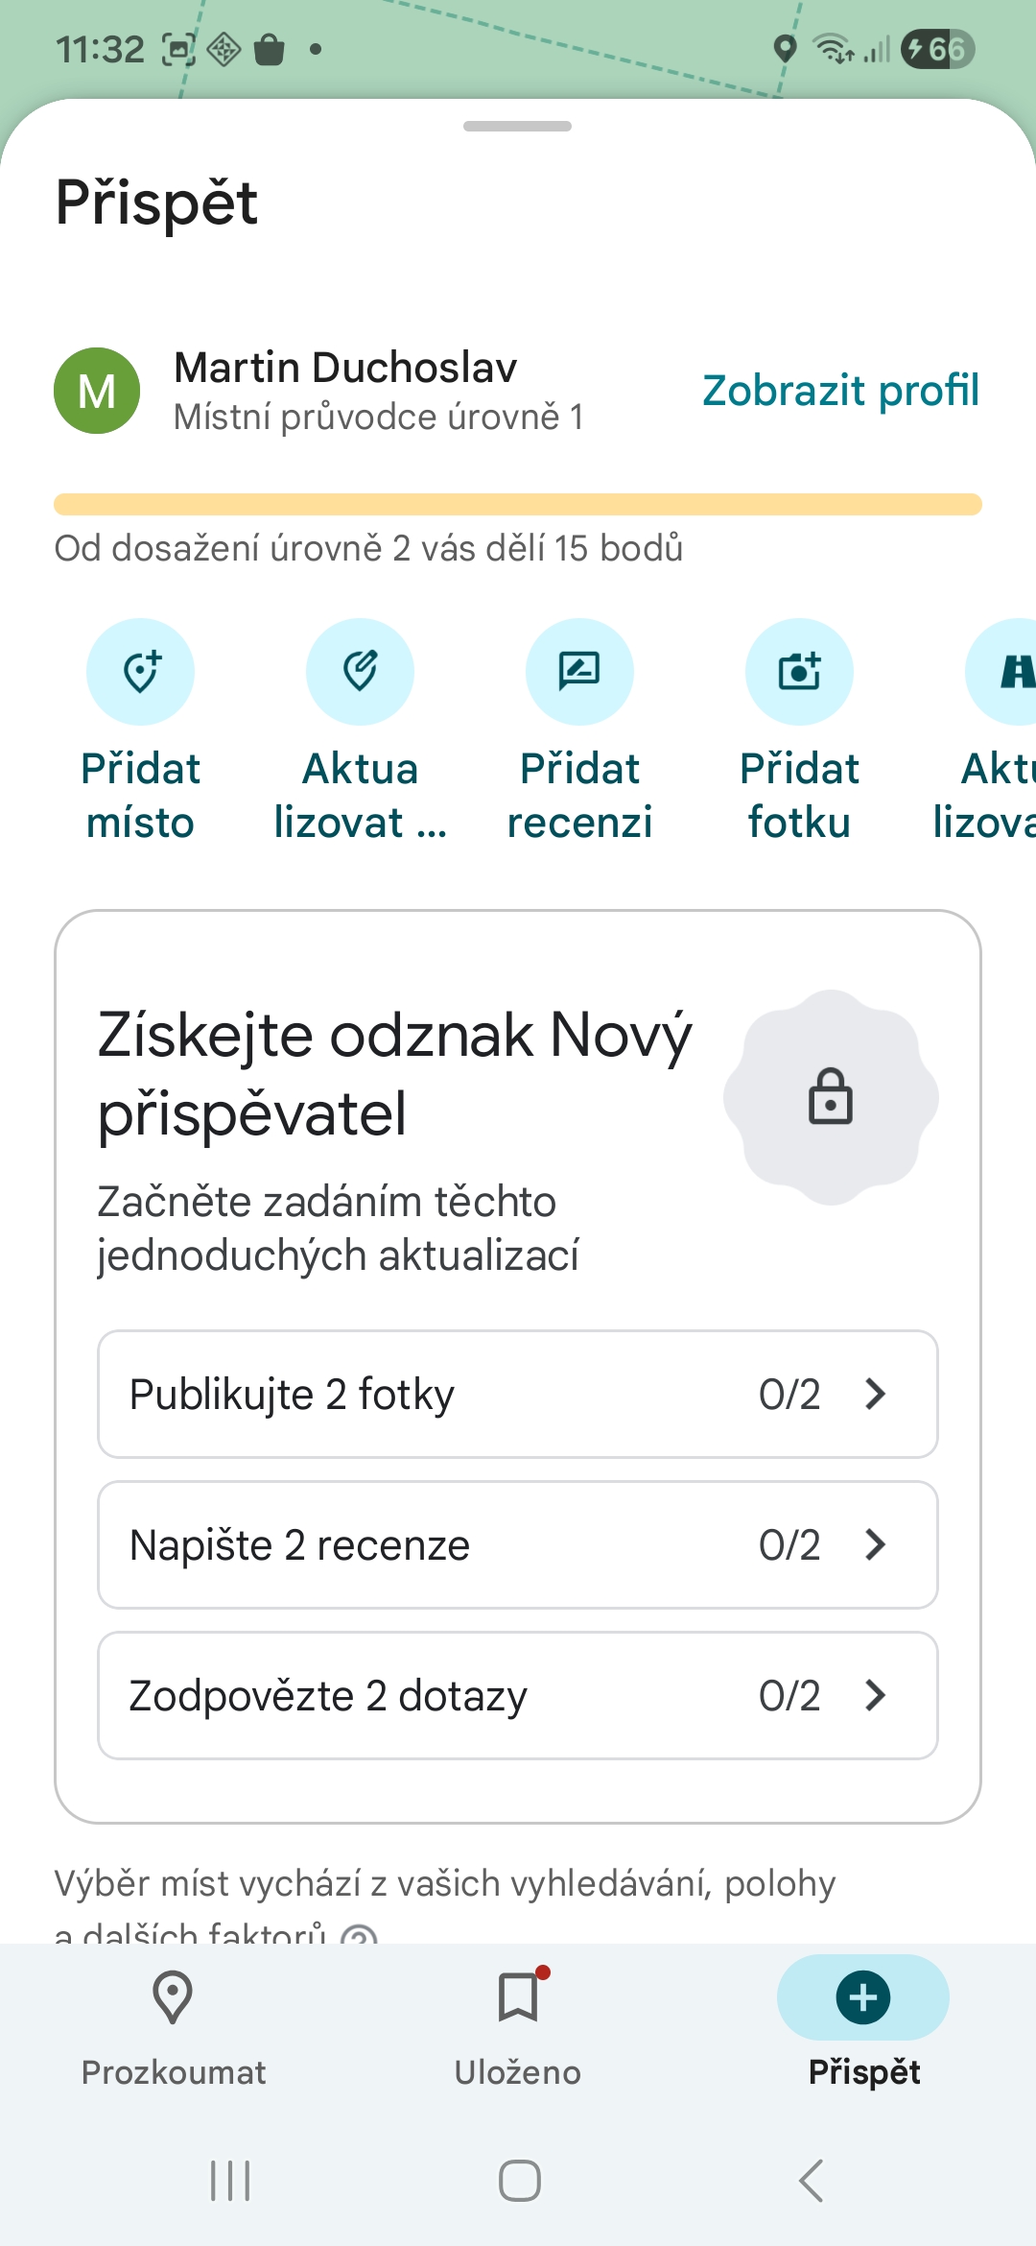Tap the Aktualizovat edit-pin icon
Viewport: 1036px width, 2246px height.
point(361,672)
